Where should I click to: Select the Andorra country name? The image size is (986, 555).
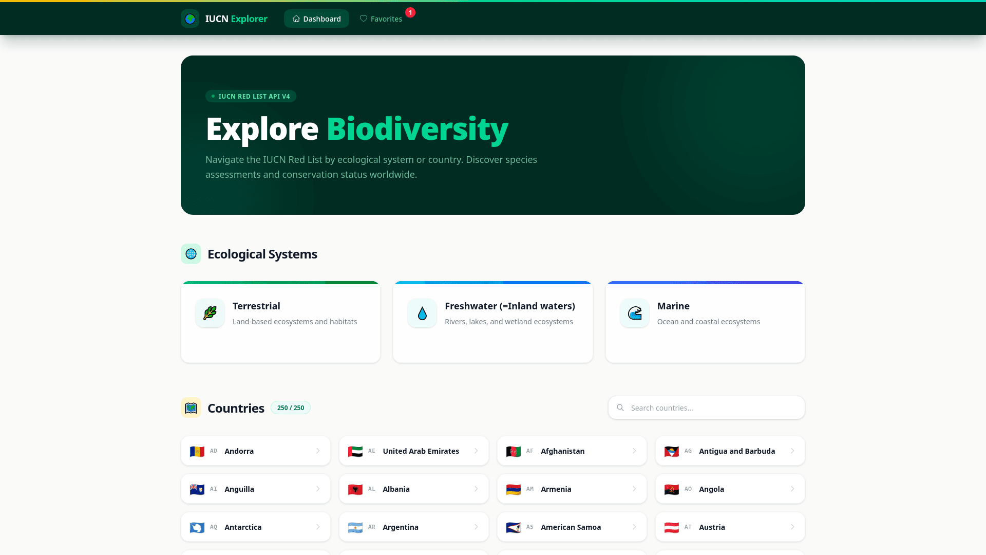click(239, 451)
